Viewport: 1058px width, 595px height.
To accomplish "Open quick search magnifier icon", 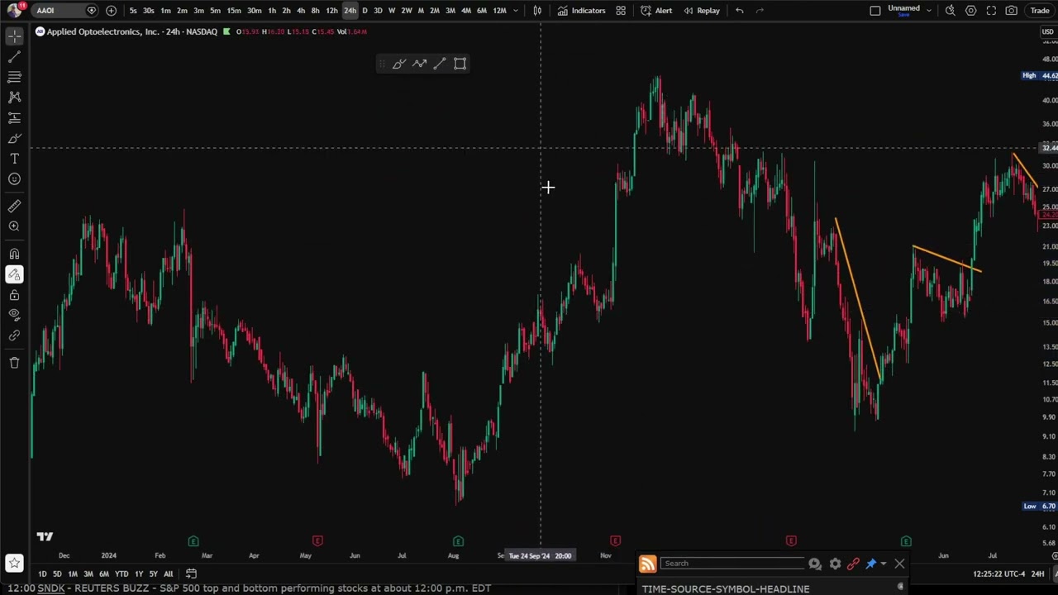I will pyautogui.click(x=951, y=11).
